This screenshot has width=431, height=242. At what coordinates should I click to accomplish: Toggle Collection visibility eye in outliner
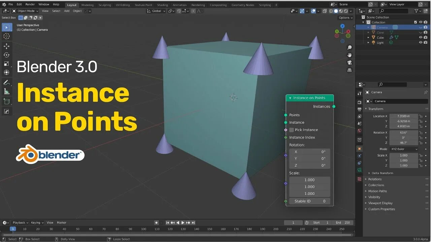[421, 22]
